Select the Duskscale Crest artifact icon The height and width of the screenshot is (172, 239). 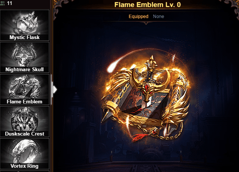pos(24,122)
